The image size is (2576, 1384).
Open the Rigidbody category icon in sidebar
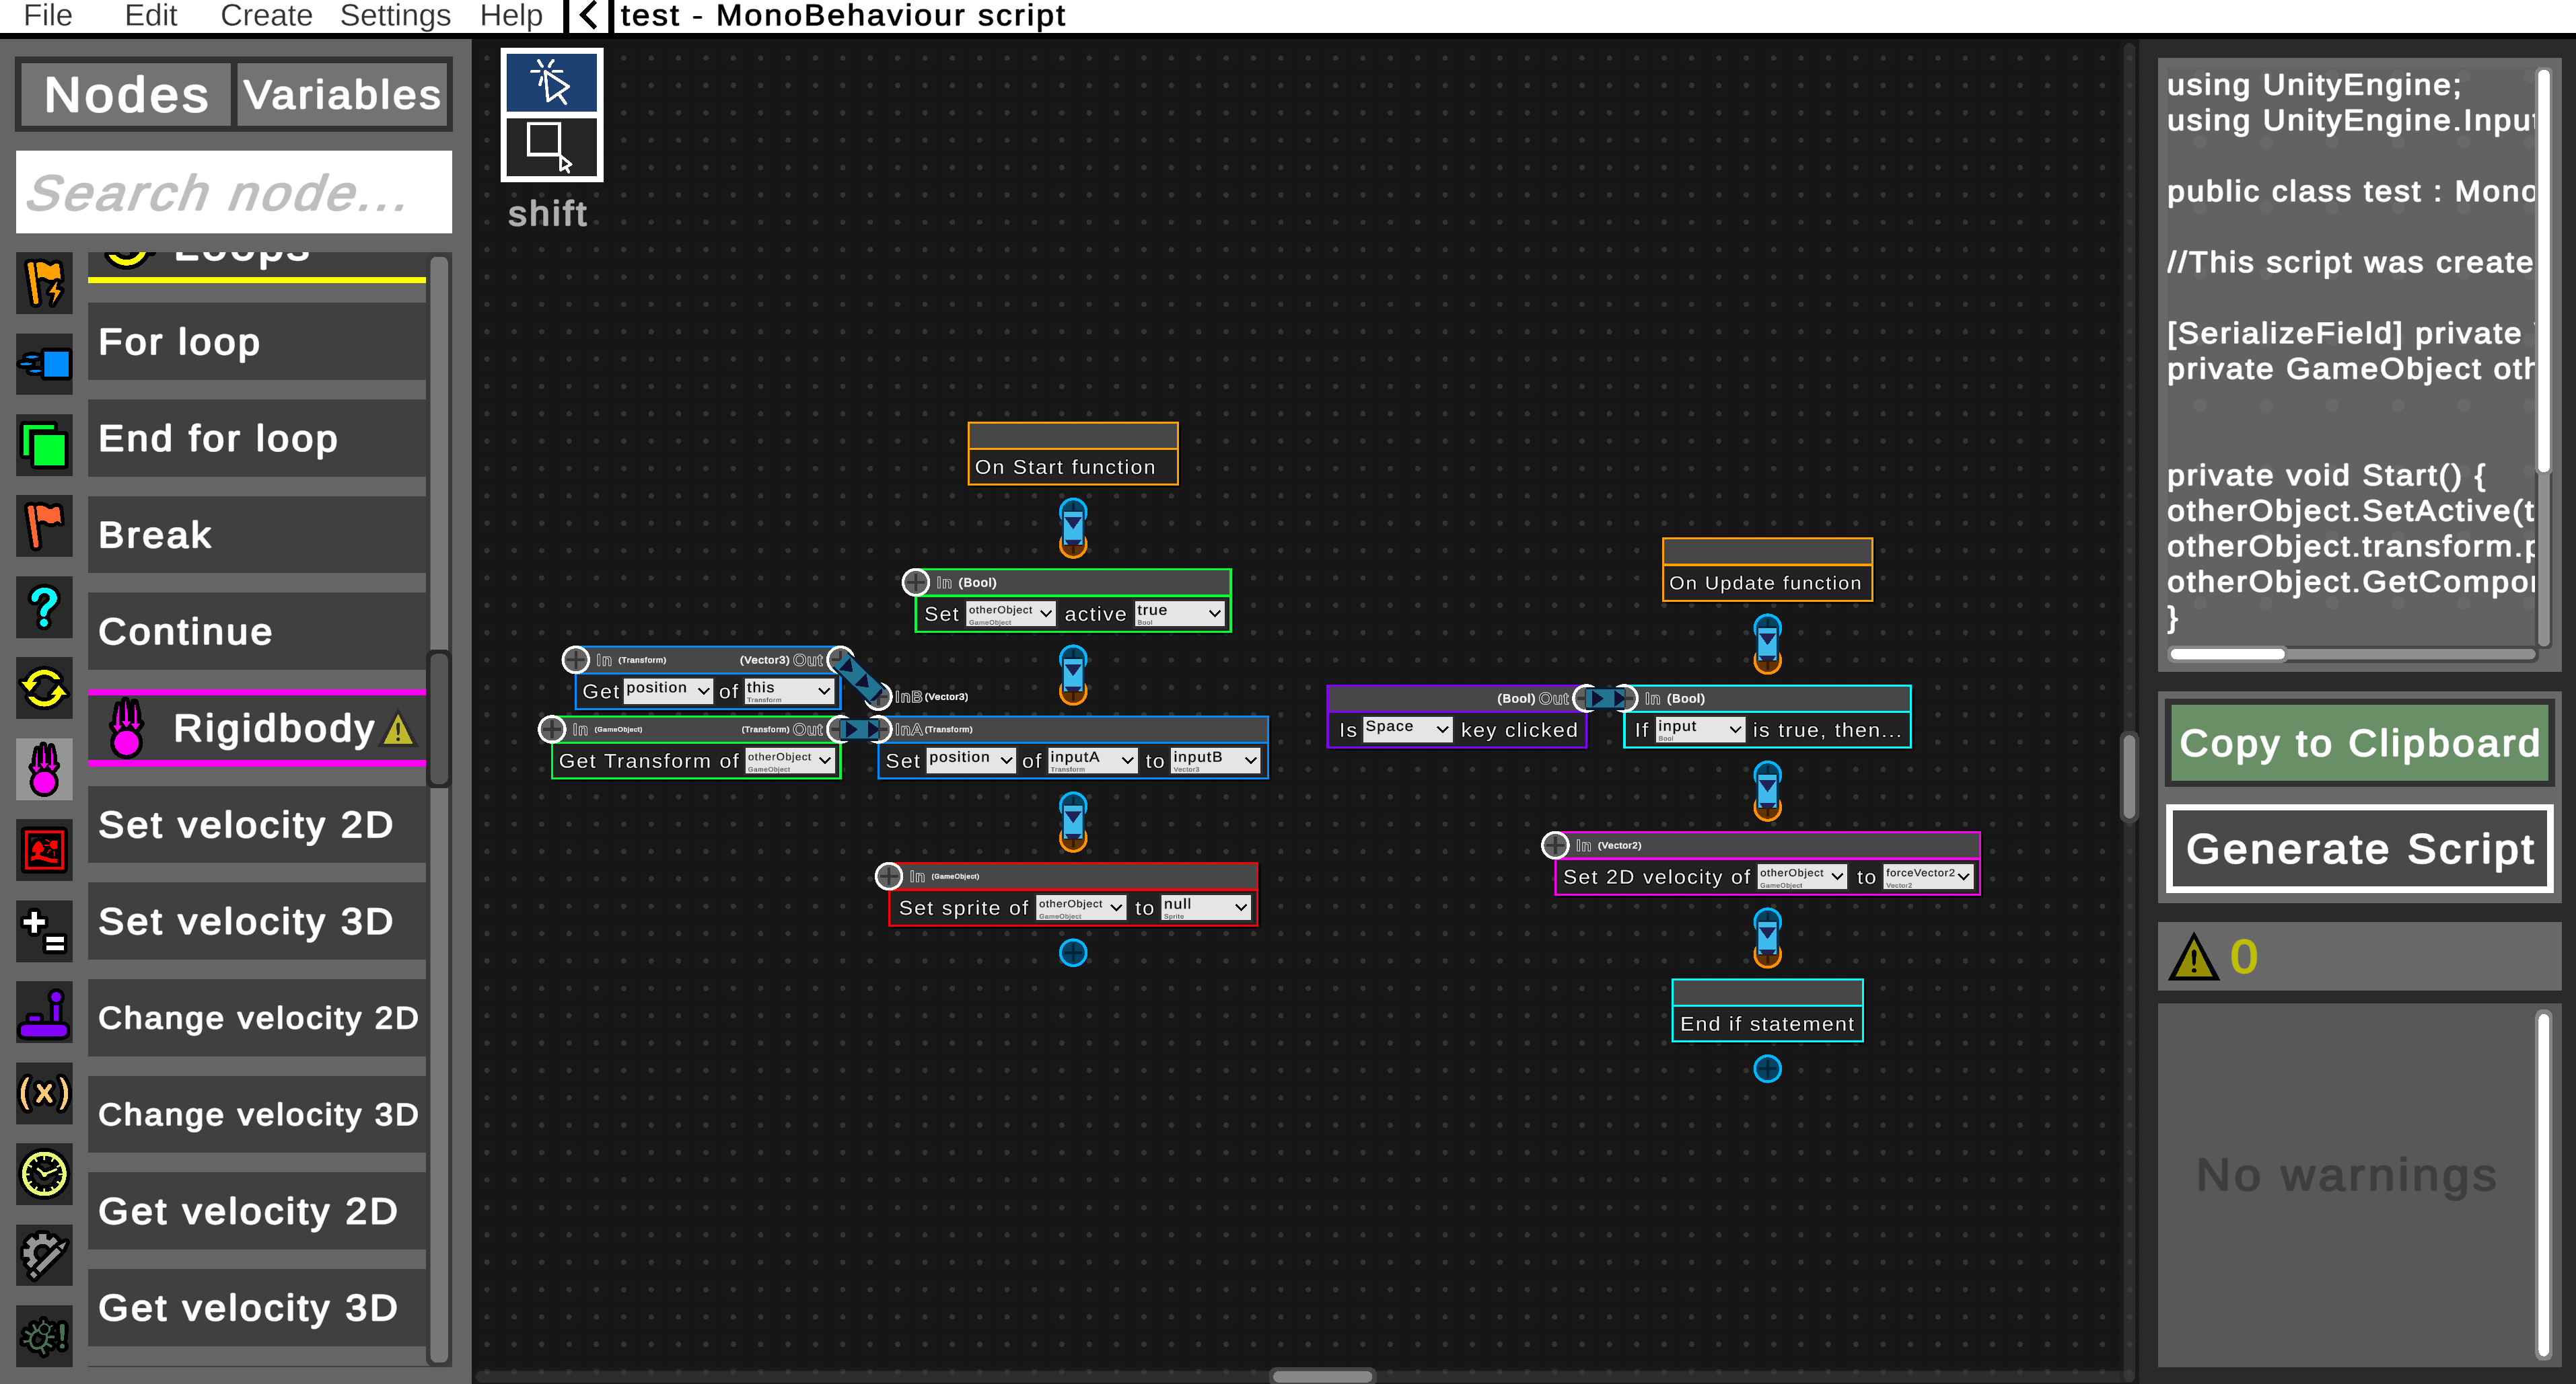(x=44, y=769)
